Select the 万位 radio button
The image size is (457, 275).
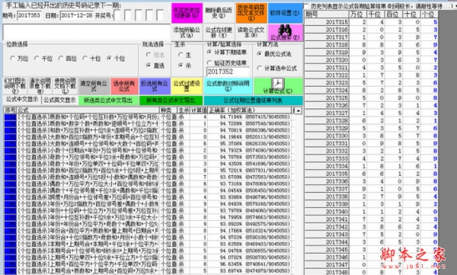coord(19,59)
